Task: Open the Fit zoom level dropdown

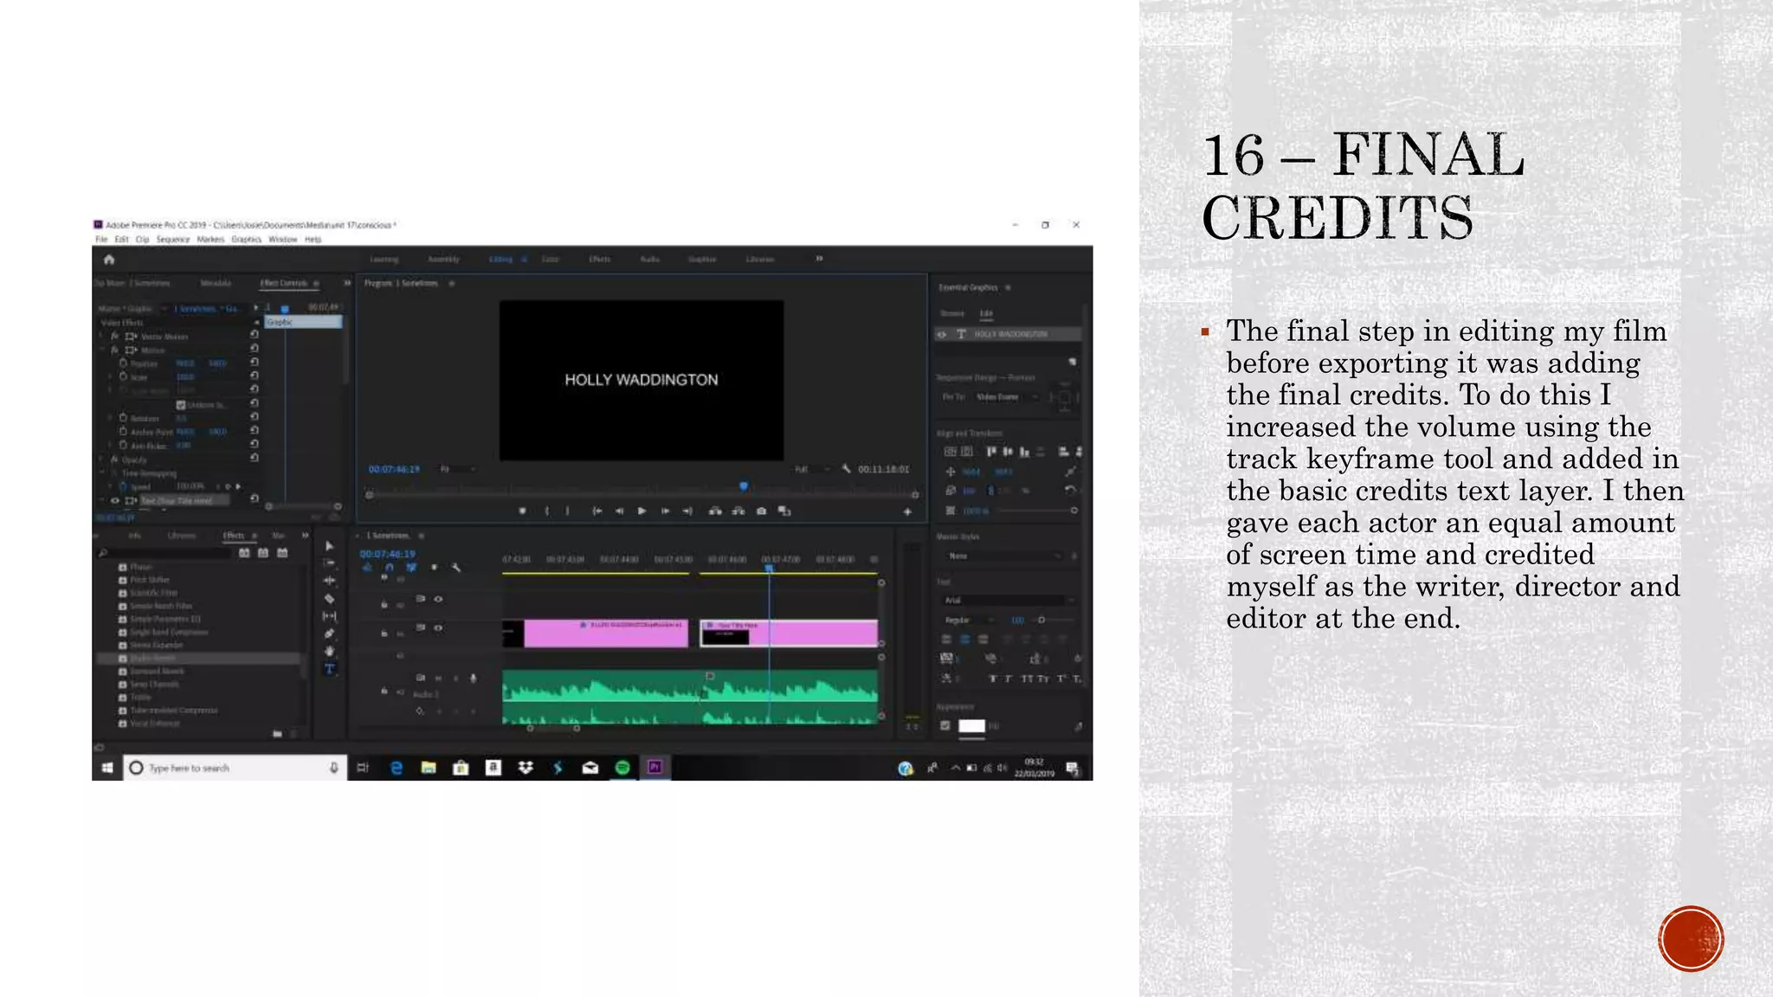Action: point(457,469)
